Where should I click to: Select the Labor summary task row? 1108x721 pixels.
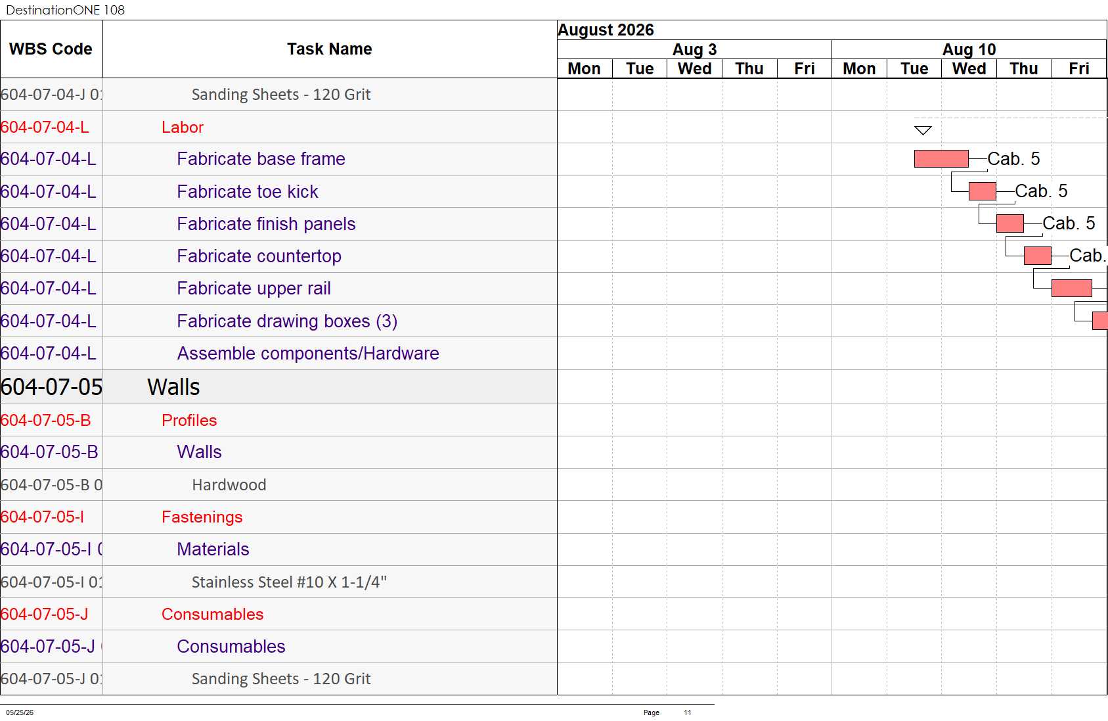tap(278, 127)
